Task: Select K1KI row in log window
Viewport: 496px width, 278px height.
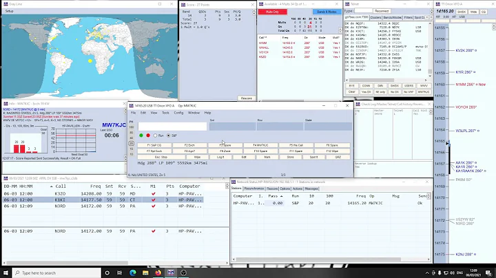Action: point(103,200)
